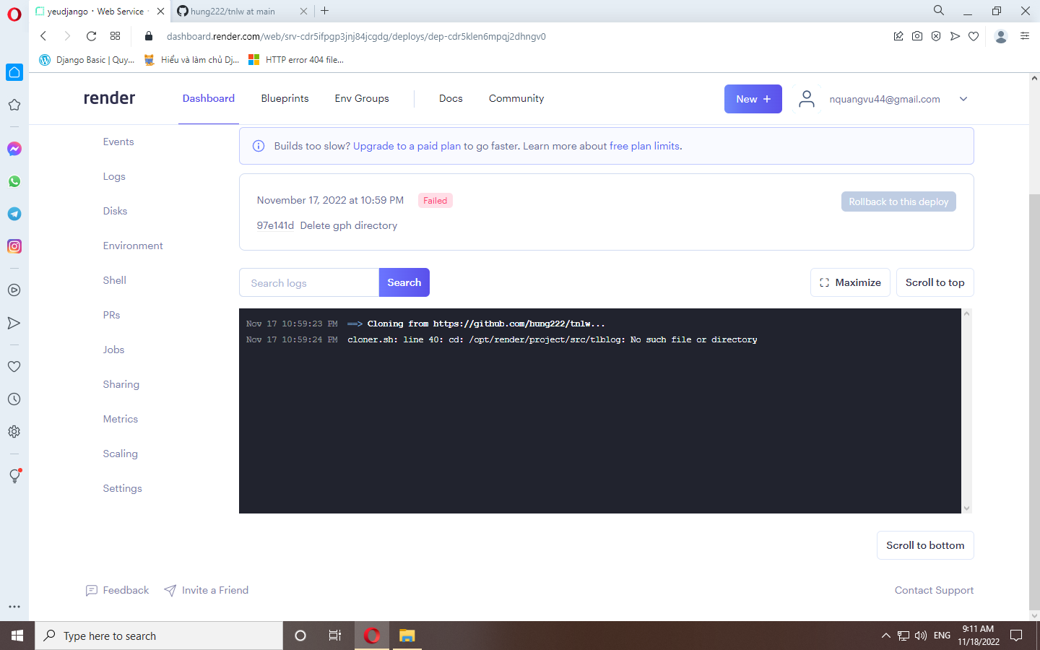Open Disks in service sidebar

(x=115, y=211)
